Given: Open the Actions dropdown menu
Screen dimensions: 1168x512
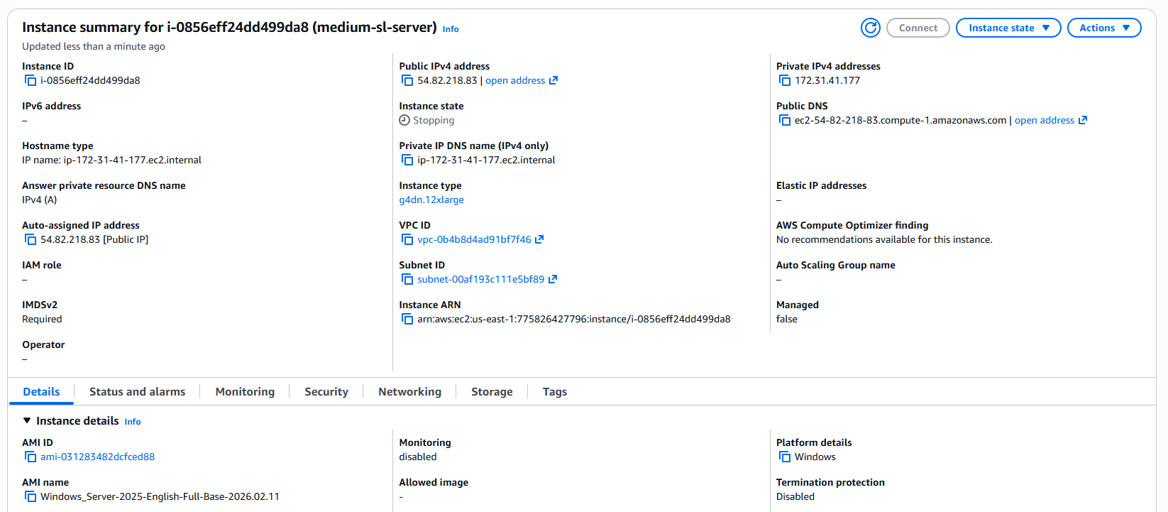Looking at the screenshot, I should tap(1104, 28).
